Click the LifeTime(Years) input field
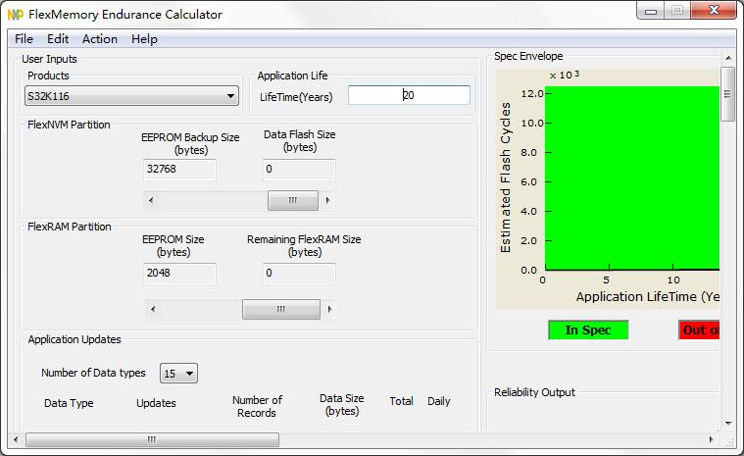Screen dimensions: 744x456 tap(409, 95)
